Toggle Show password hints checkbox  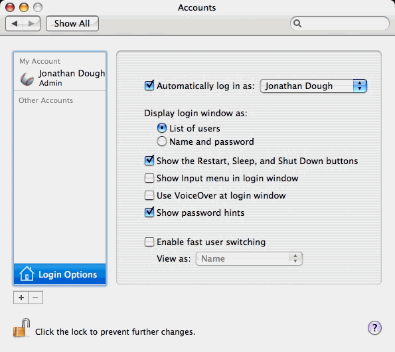[x=149, y=212]
